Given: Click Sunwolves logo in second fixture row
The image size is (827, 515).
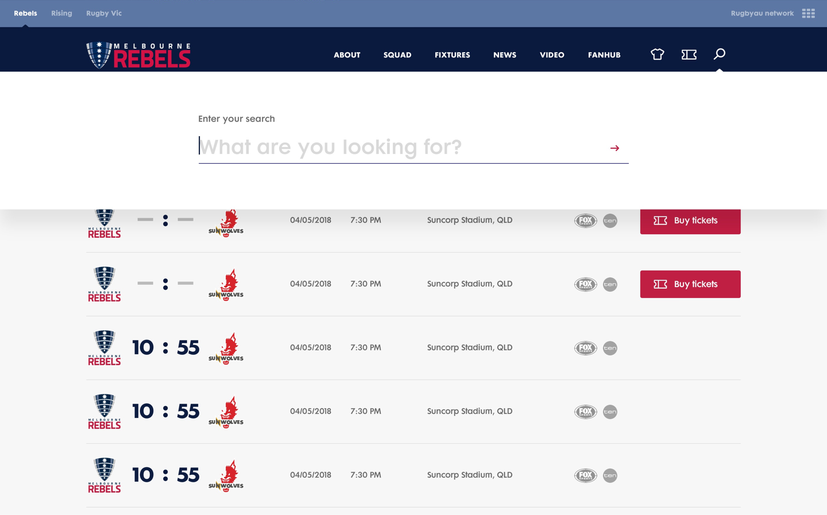Looking at the screenshot, I should pos(226,285).
